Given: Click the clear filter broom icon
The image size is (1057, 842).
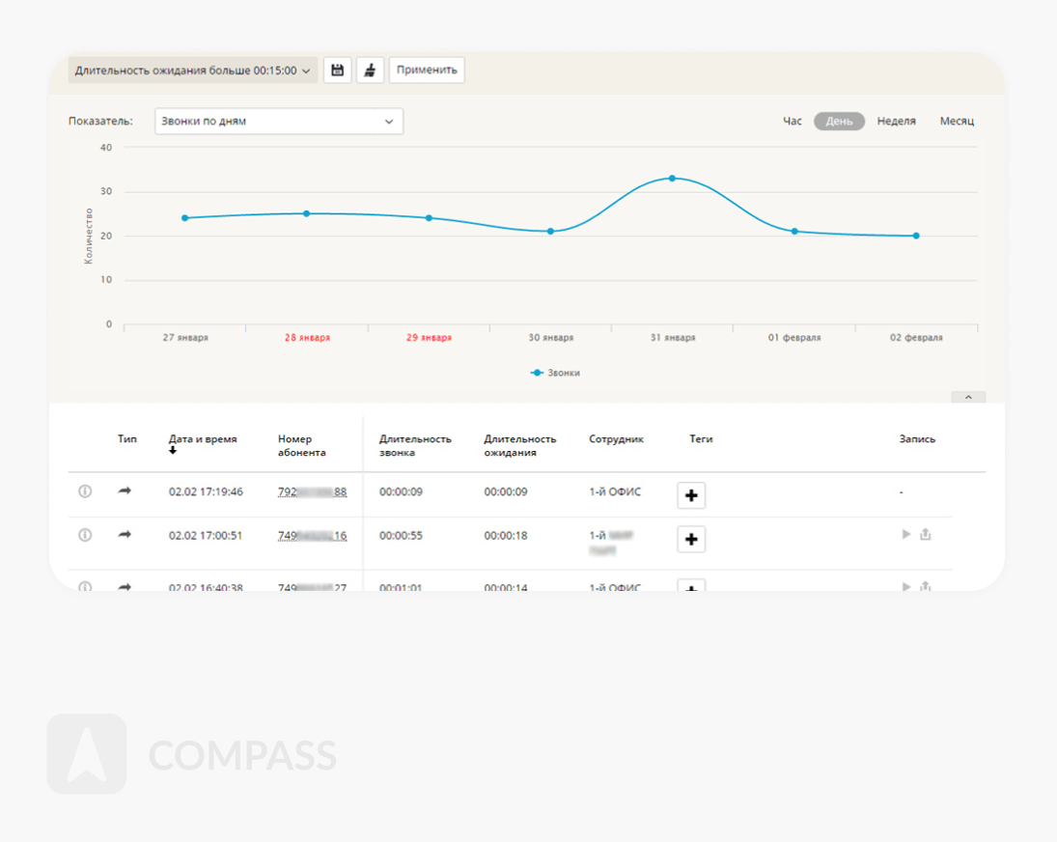Looking at the screenshot, I should [370, 70].
